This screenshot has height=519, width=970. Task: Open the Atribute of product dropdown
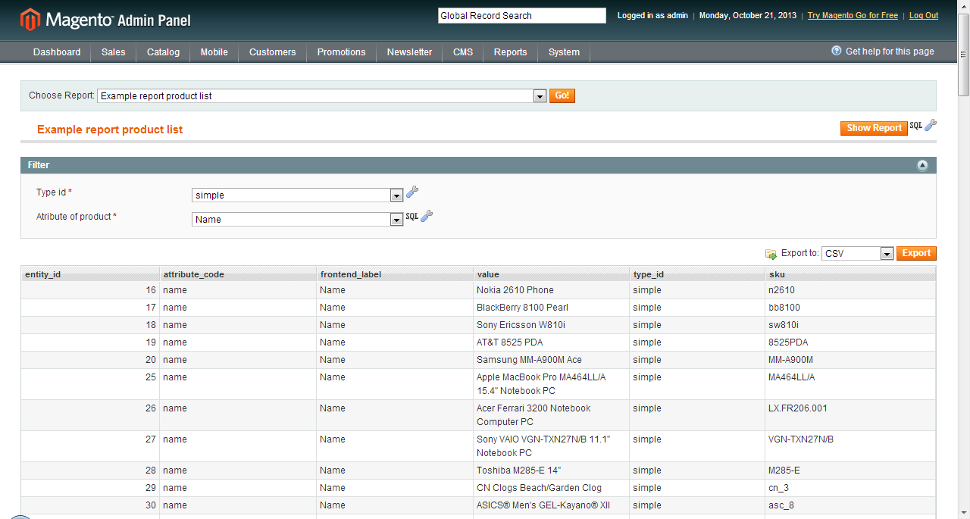pos(297,220)
